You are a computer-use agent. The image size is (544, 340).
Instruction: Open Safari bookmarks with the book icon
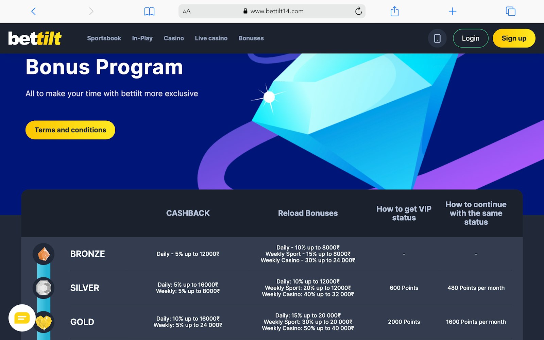click(149, 11)
